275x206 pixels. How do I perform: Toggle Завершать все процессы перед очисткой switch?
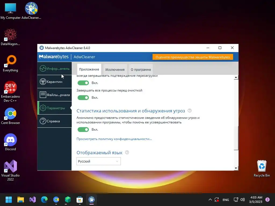tap(83, 98)
